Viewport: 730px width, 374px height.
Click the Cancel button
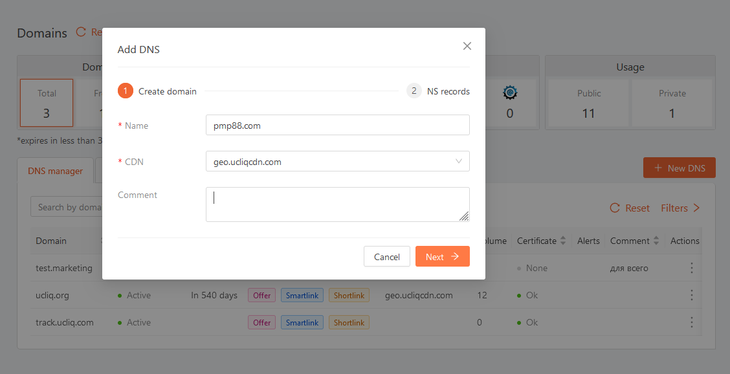[387, 257]
